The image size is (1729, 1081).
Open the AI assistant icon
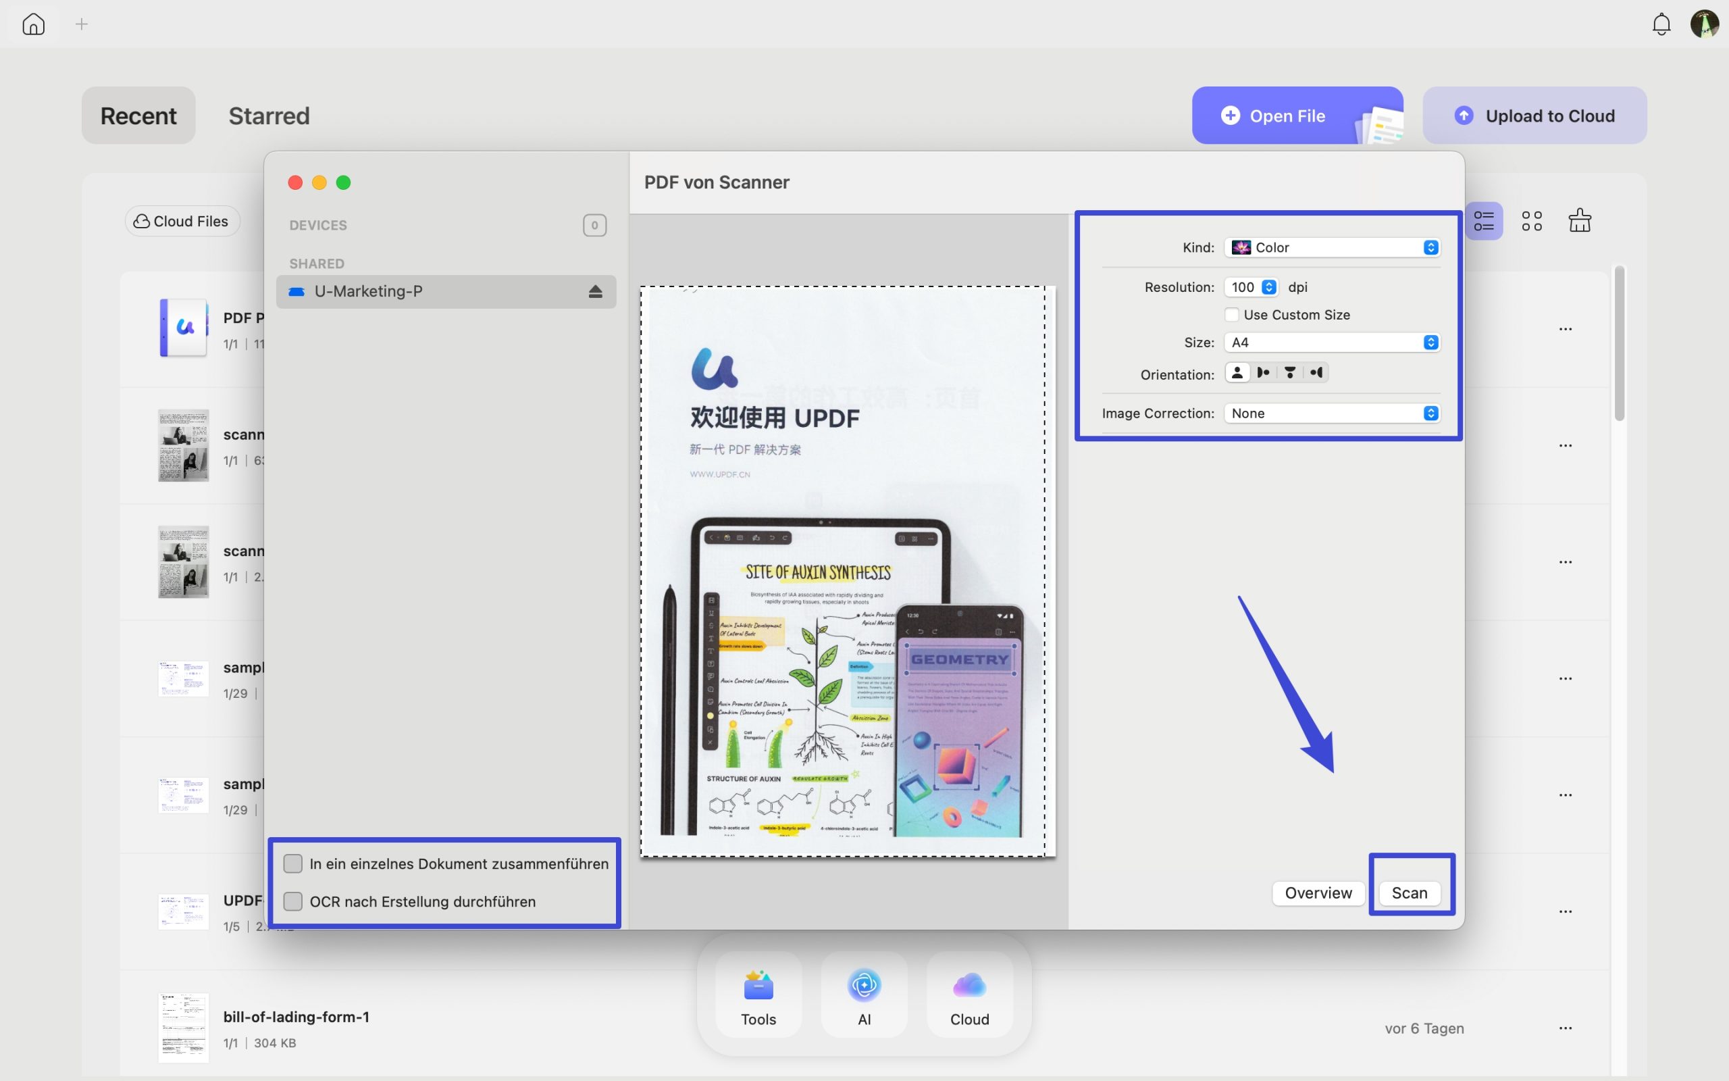(x=864, y=995)
